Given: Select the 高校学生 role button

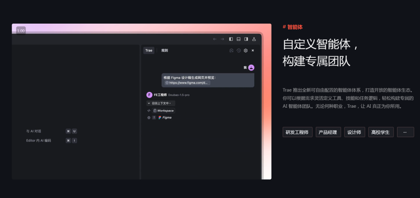Looking at the screenshot, I should [381, 132].
